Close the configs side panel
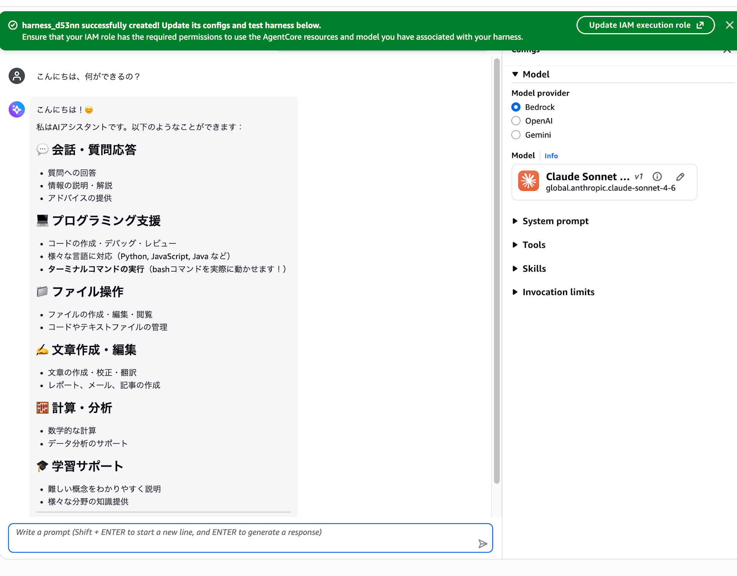The image size is (737, 576). tap(727, 51)
